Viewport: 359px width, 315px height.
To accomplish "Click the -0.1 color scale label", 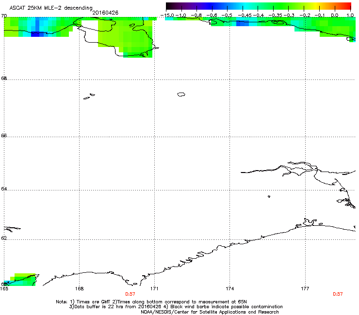I will point(320,16).
